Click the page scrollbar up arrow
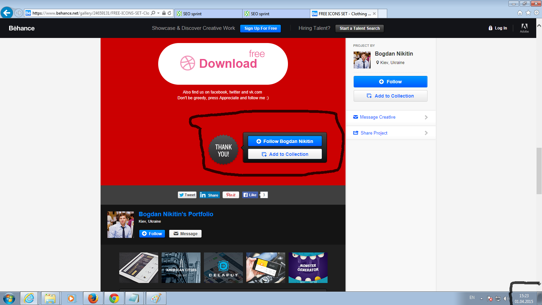 [539, 26]
